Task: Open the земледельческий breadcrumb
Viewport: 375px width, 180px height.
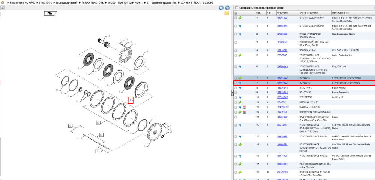Action: click(x=66, y=3)
